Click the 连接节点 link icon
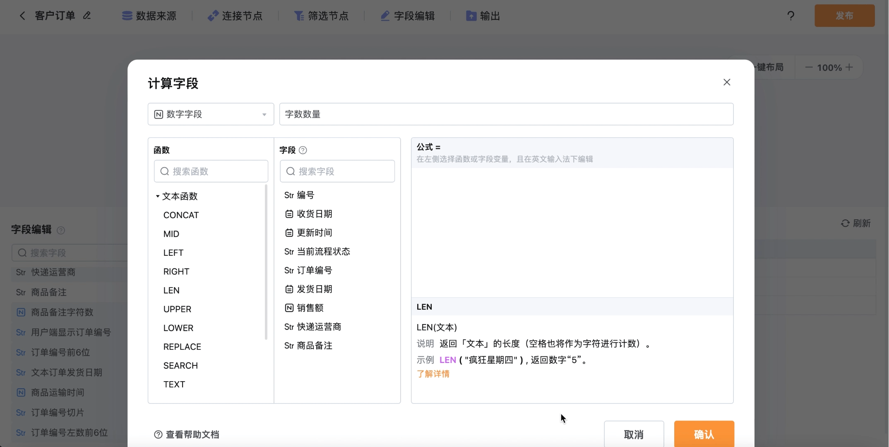 [x=213, y=16]
